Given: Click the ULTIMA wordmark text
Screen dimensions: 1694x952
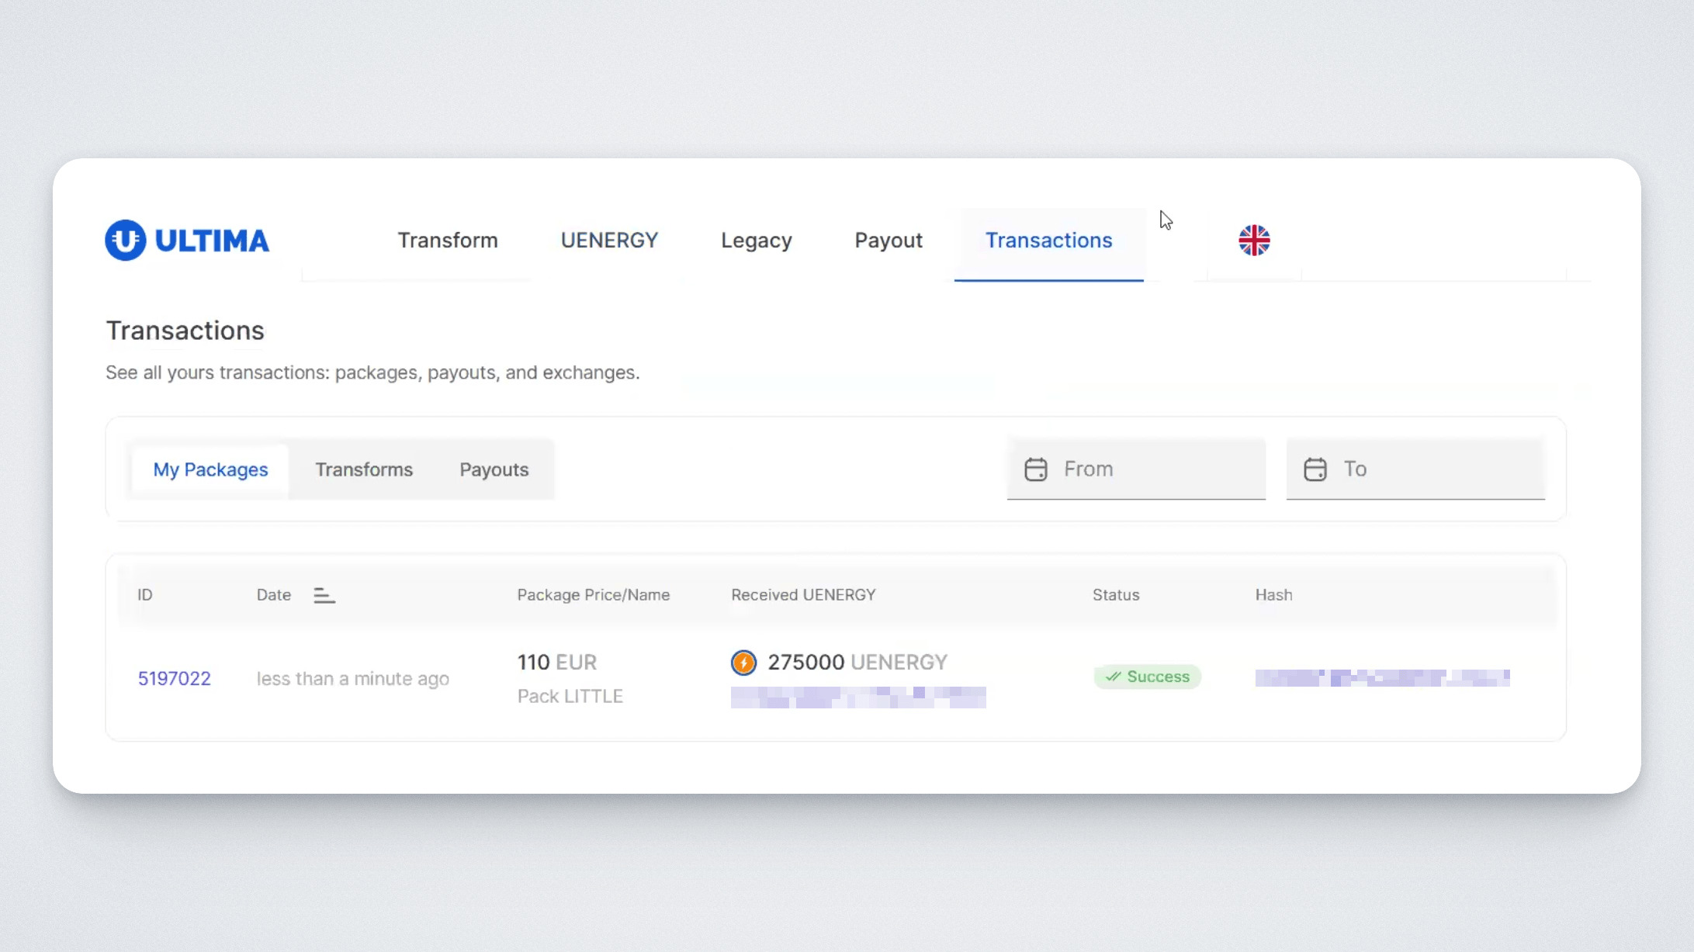Looking at the screenshot, I should click(212, 241).
